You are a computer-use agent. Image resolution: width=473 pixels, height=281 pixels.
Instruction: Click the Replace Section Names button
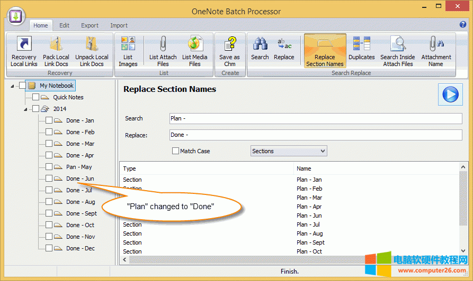click(x=325, y=51)
